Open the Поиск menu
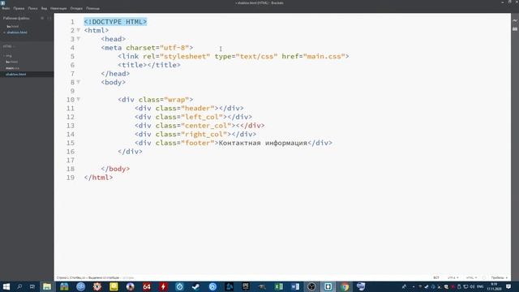This screenshot has height=292, width=519. 32,8
